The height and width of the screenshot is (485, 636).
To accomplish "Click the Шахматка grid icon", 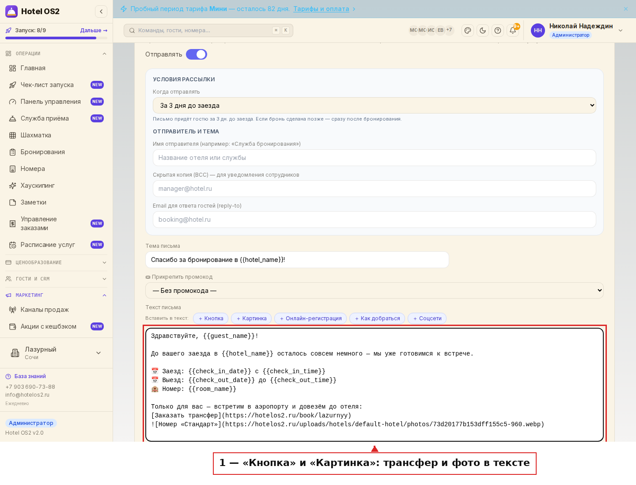I will click(13, 135).
